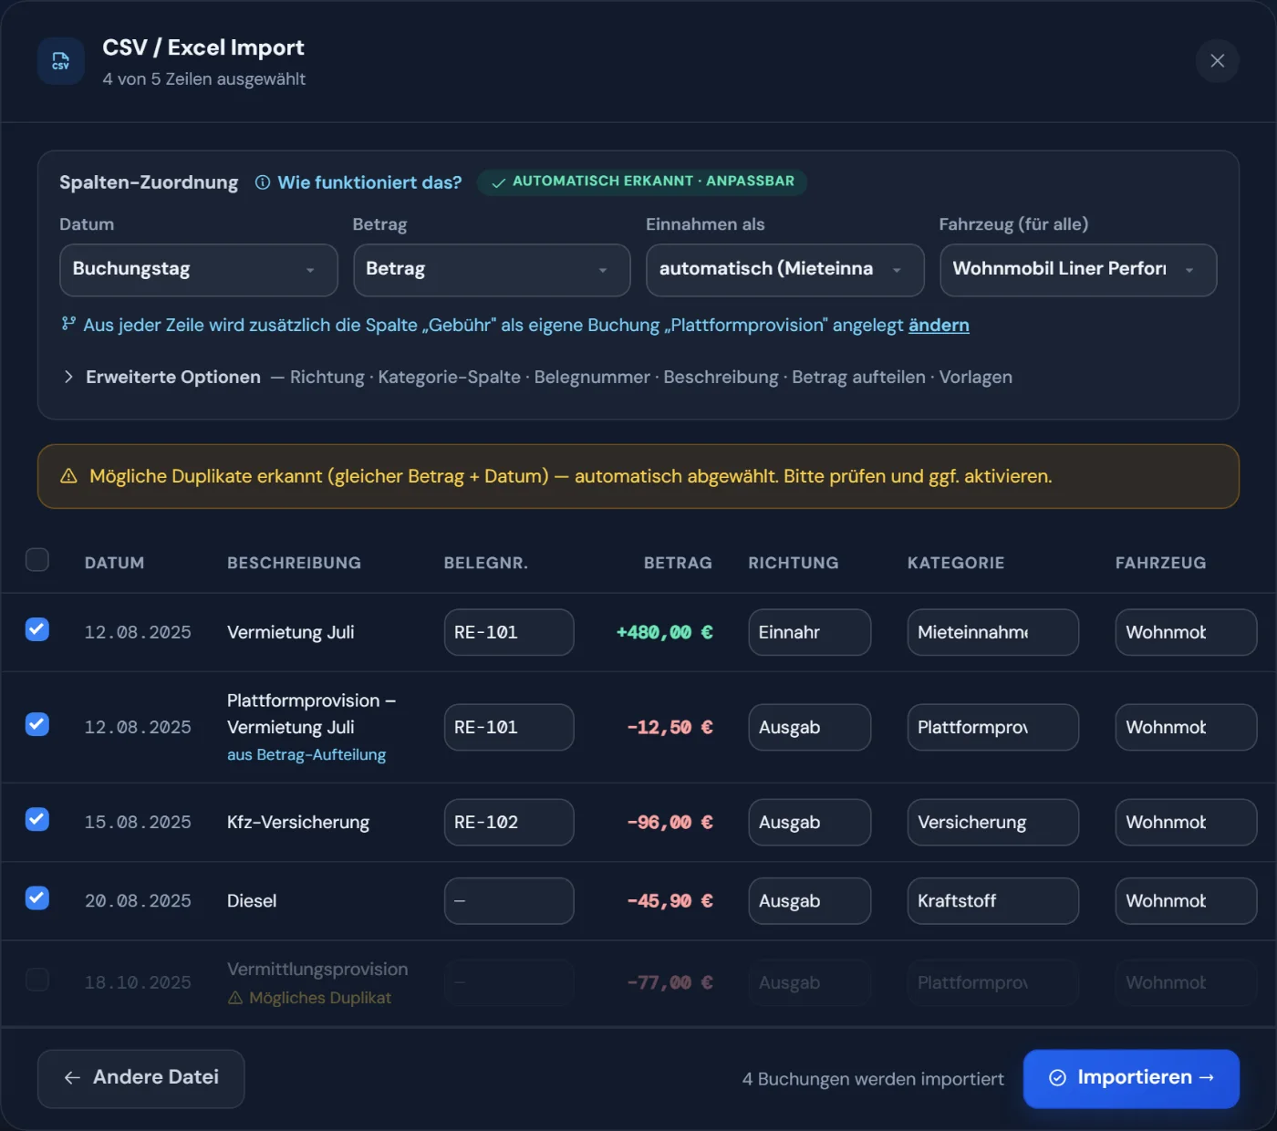The height and width of the screenshot is (1131, 1277).
Task: Click the Kfz-Versicherung description cell
Action: point(298,822)
